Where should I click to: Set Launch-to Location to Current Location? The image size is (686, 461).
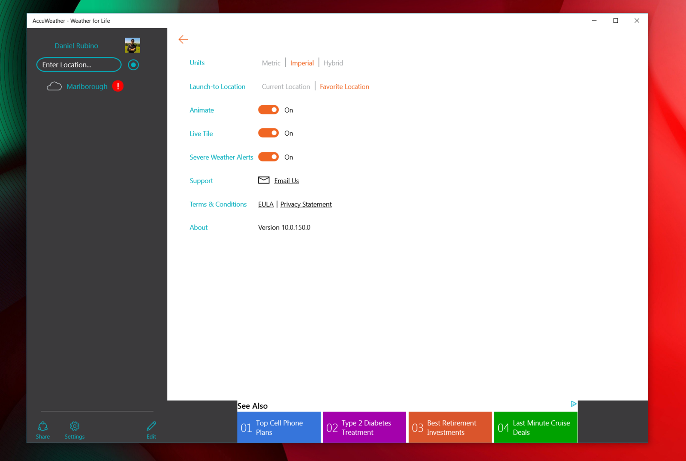click(286, 86)
